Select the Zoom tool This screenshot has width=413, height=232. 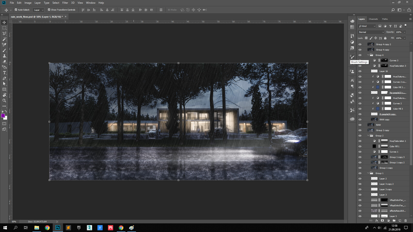pos(4,101)
